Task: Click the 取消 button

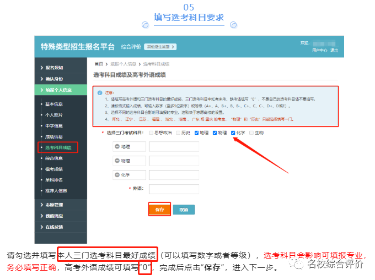Action: [x=184, y=210]
